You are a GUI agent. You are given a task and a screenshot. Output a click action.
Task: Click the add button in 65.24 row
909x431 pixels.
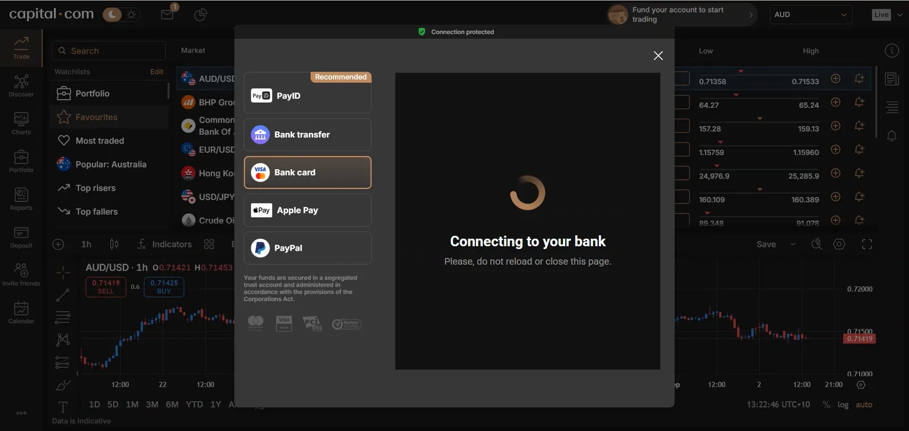click(836, 102)
